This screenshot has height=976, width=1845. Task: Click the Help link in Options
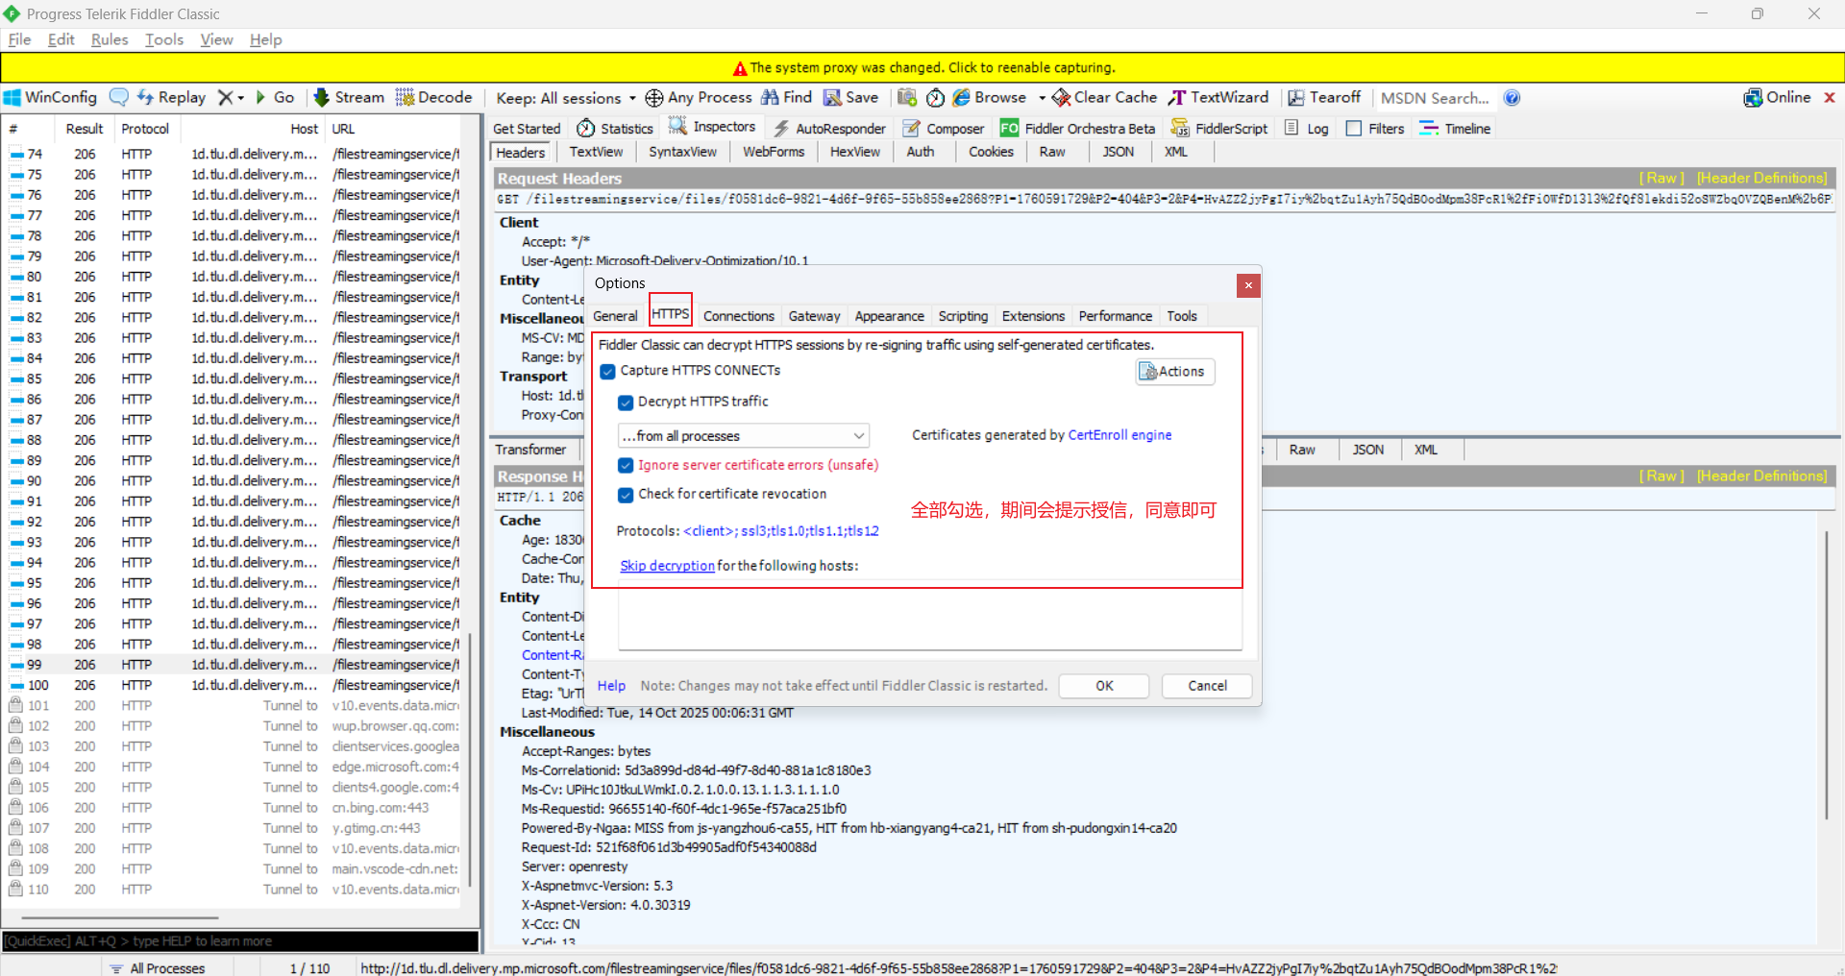click(x=611, y=686)
